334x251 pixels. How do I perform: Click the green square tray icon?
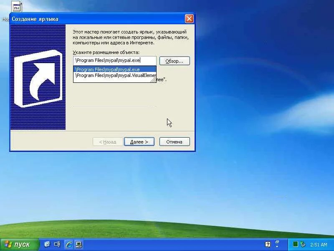pyautogui.click(x=296, y=244)
